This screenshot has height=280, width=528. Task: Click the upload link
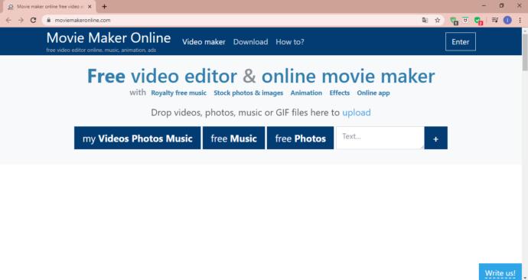click(x=357, y=112)
